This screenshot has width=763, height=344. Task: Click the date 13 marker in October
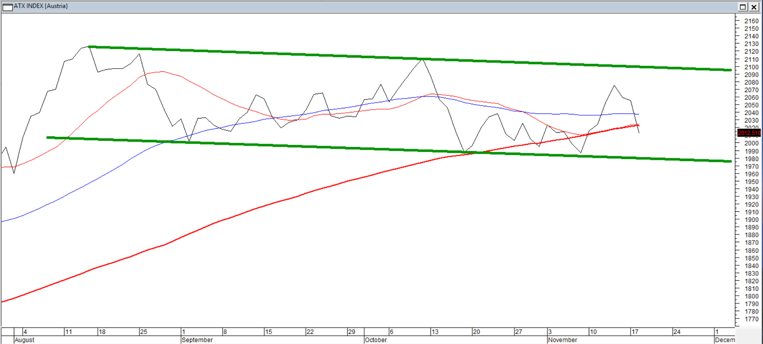[x=435, y=332]
